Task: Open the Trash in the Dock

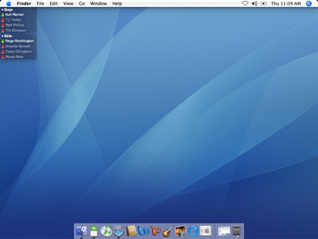Action: [x=236, y=231]
